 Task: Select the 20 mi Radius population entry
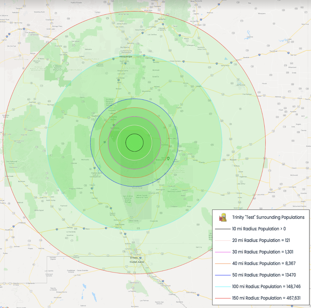click(x=261, y=240)
